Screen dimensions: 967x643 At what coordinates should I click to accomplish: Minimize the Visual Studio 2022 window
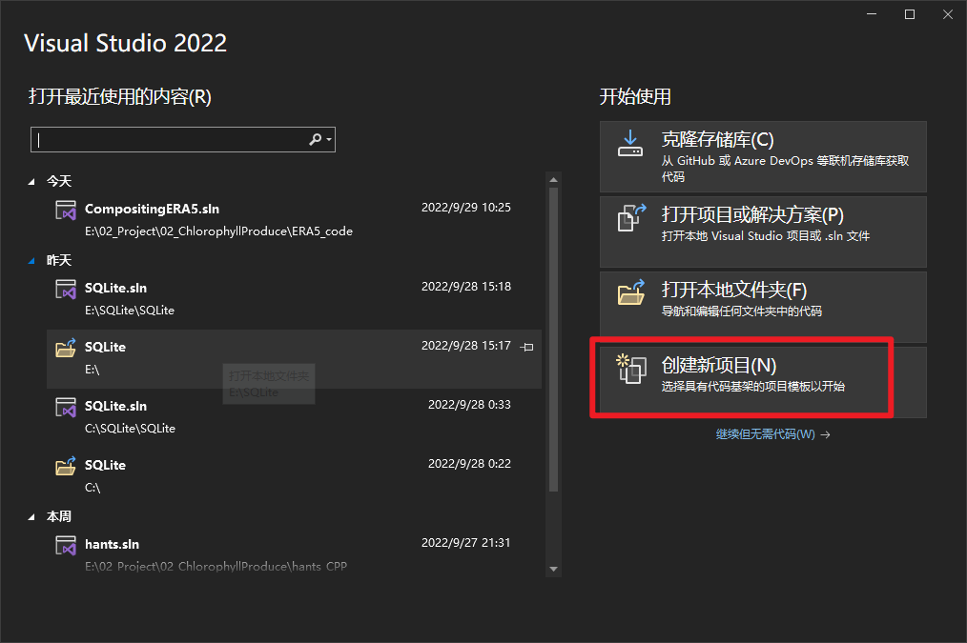tap(872, 14)
